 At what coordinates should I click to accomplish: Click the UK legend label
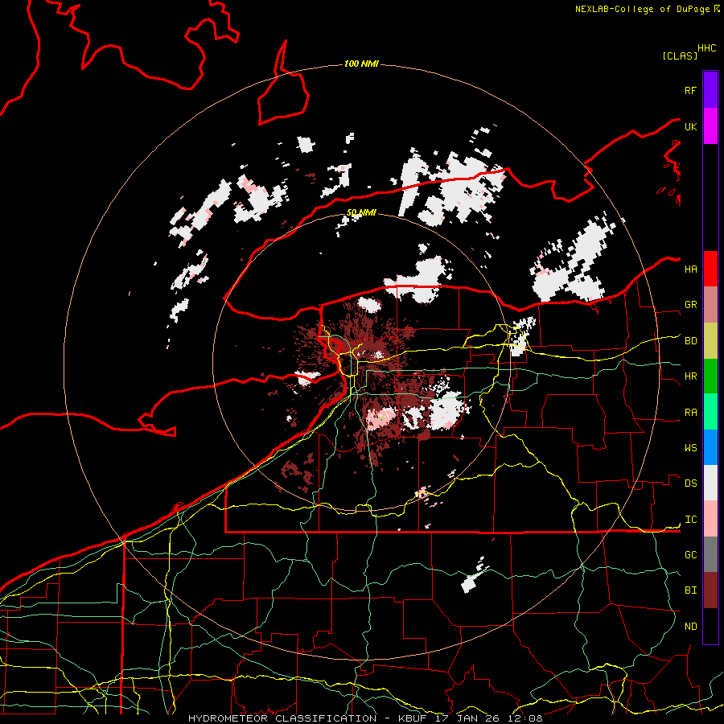click(x=690, y=126)
